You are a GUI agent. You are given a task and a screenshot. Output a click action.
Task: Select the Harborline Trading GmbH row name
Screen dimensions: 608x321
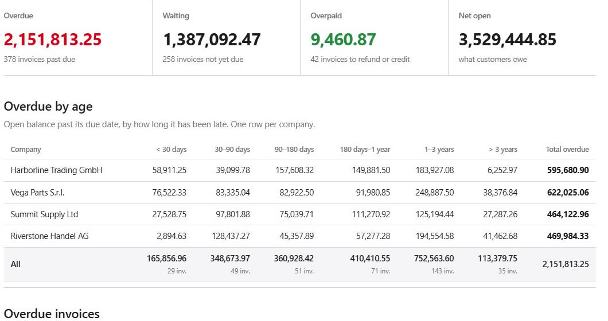pos(57,170)
